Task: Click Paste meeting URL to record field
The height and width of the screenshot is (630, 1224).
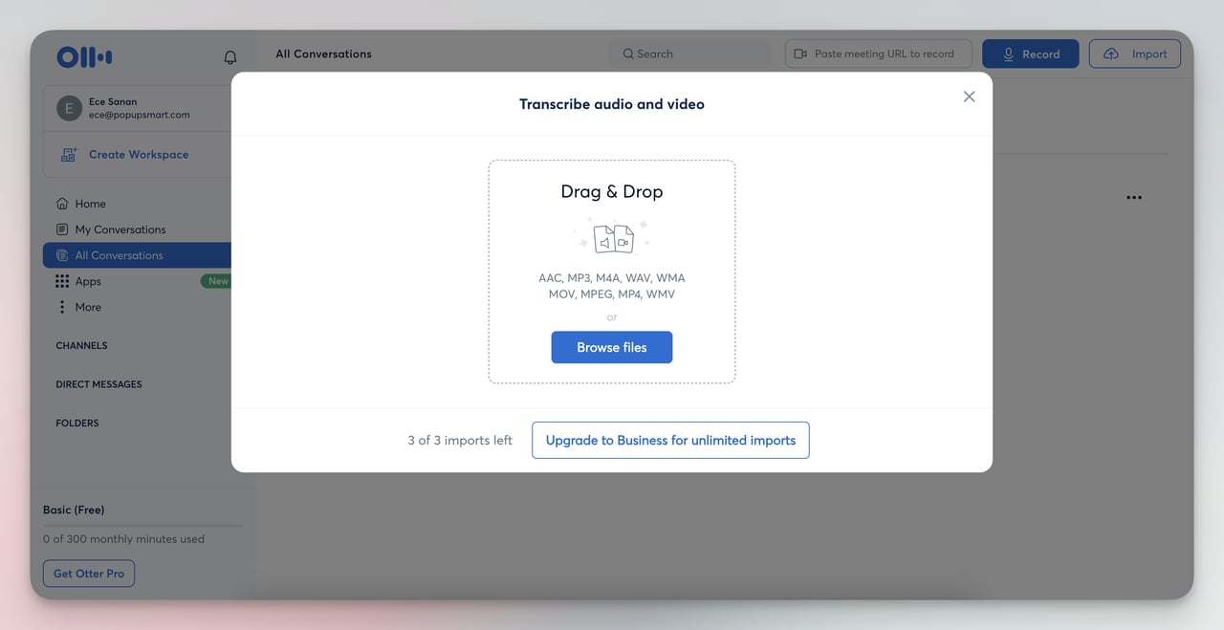Action: pos(879,54)
